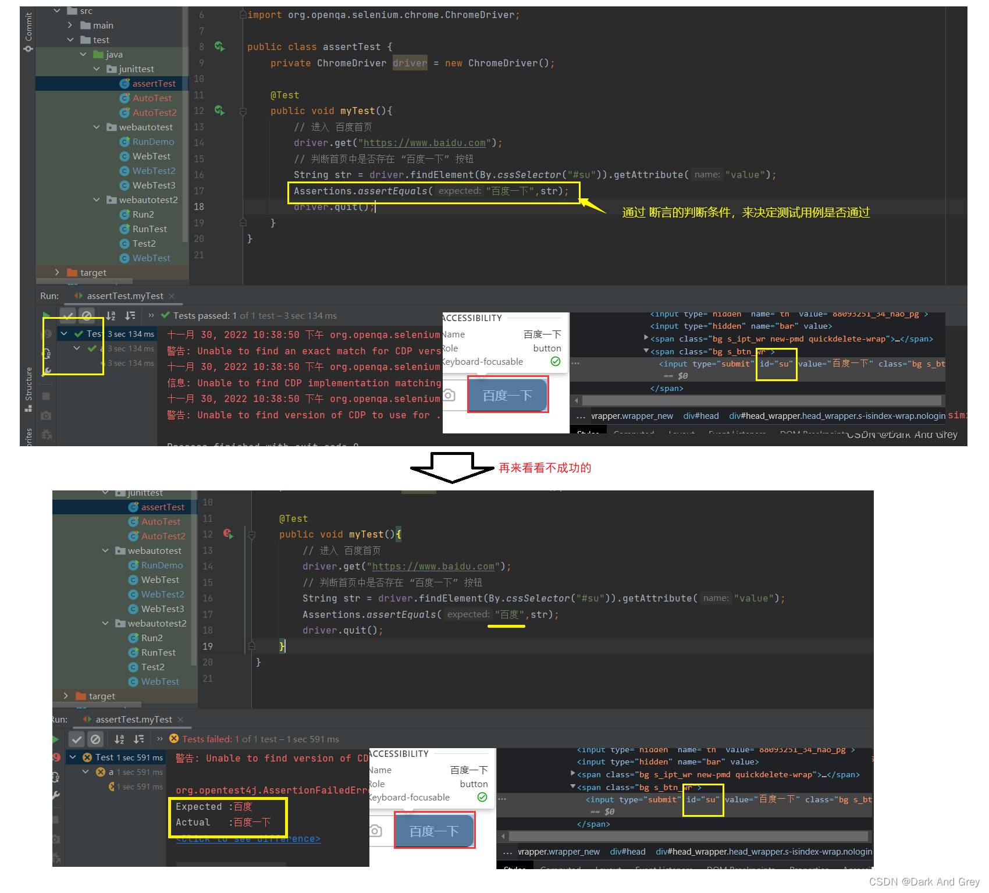
Task: Click div#head breadcrumb in upper DevTools
Action: [x=701, y=416]
